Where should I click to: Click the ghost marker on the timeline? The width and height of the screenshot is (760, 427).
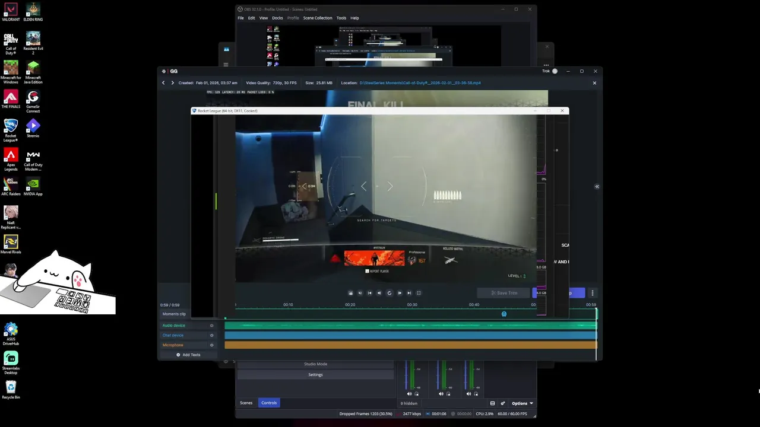(504, 314)
